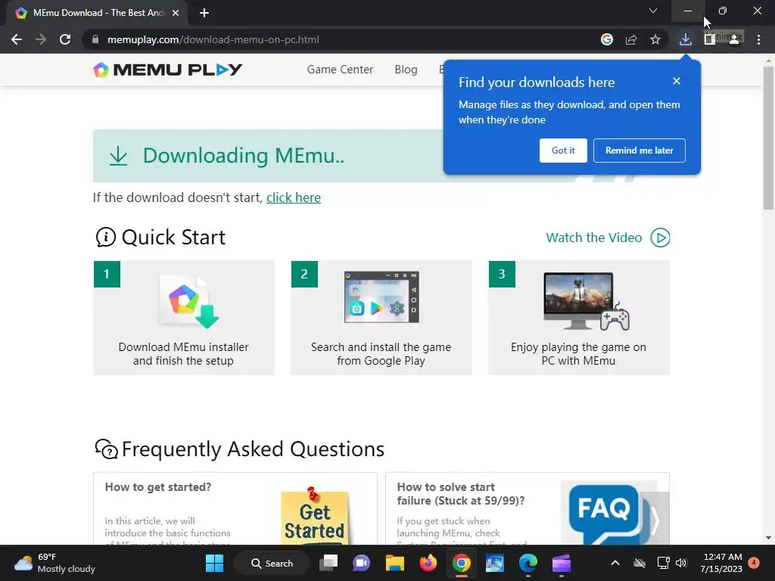Open Game Center menu item

[340, 70]
